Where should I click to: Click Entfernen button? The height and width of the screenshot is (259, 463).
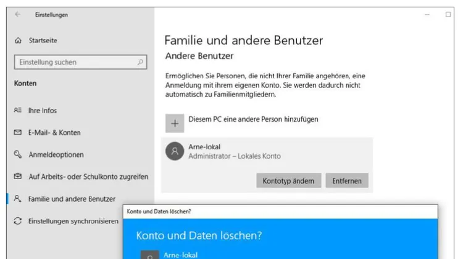(347, 181)
